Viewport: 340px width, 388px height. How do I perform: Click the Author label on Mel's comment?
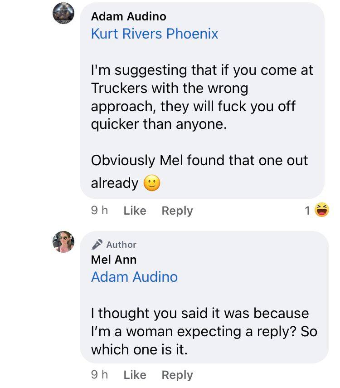(121, 245)
